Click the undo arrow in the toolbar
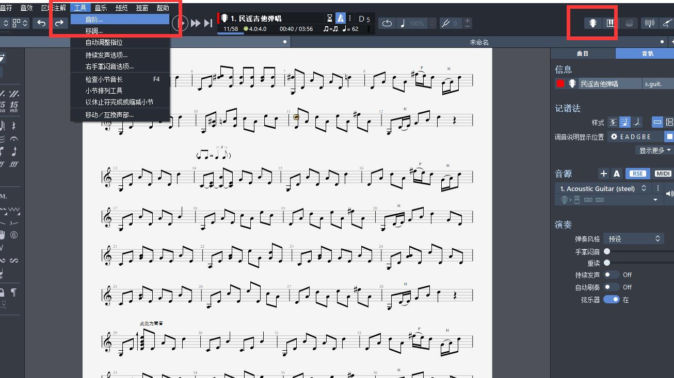This screenshot has width=674, height=378. [x=41, y=23]
